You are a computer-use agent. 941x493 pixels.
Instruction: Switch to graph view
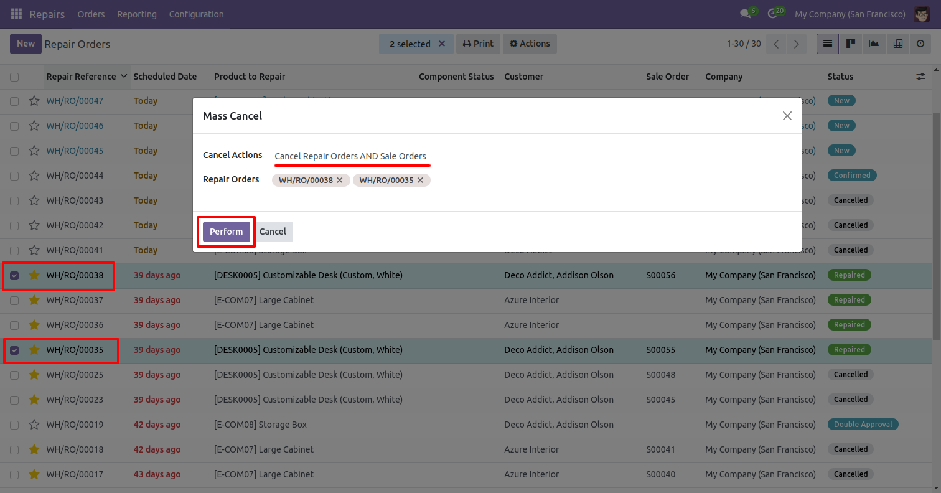pyautogui.click(x=874, y=44)
